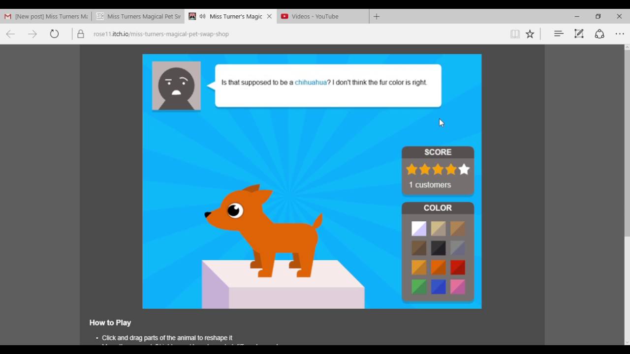Click the SCORE panel header

click(x=438, y=152)
